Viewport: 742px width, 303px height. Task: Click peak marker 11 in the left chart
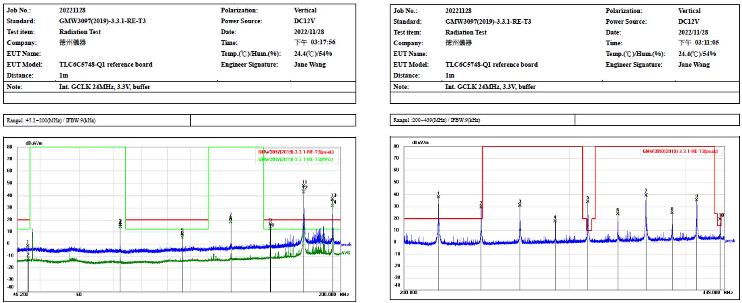(304, 185)
